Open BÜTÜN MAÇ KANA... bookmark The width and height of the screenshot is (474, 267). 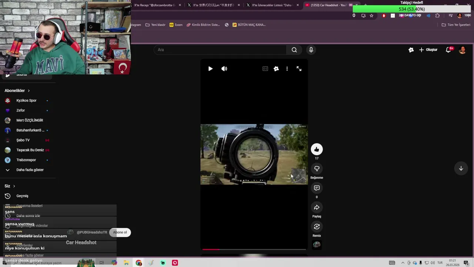(x=249, y=25)
